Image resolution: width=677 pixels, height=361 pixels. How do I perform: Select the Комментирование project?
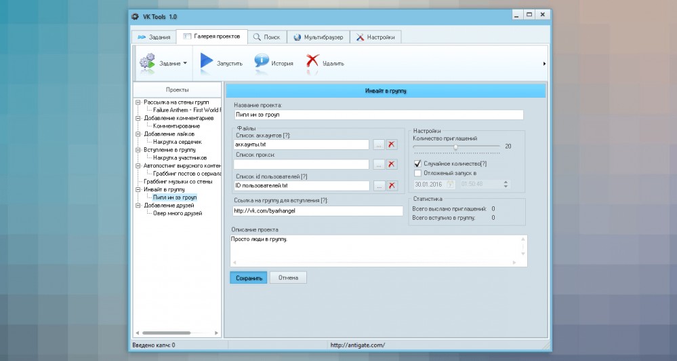(x=177, y=126)
